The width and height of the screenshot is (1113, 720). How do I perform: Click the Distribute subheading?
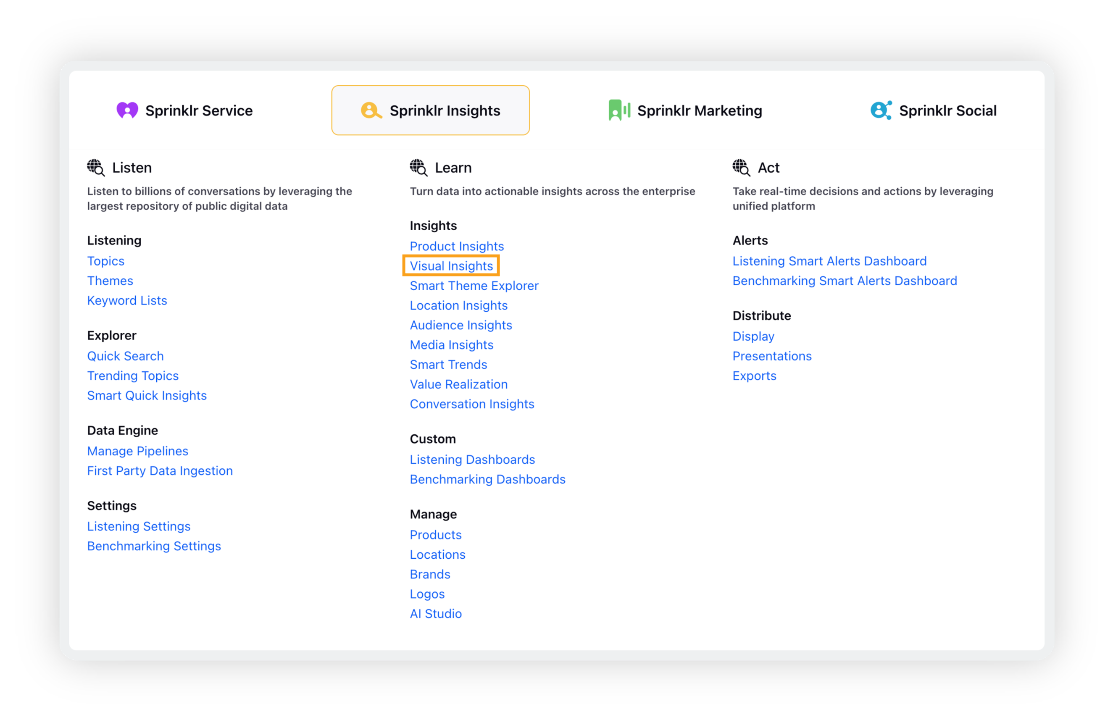[x=762, y=315]
